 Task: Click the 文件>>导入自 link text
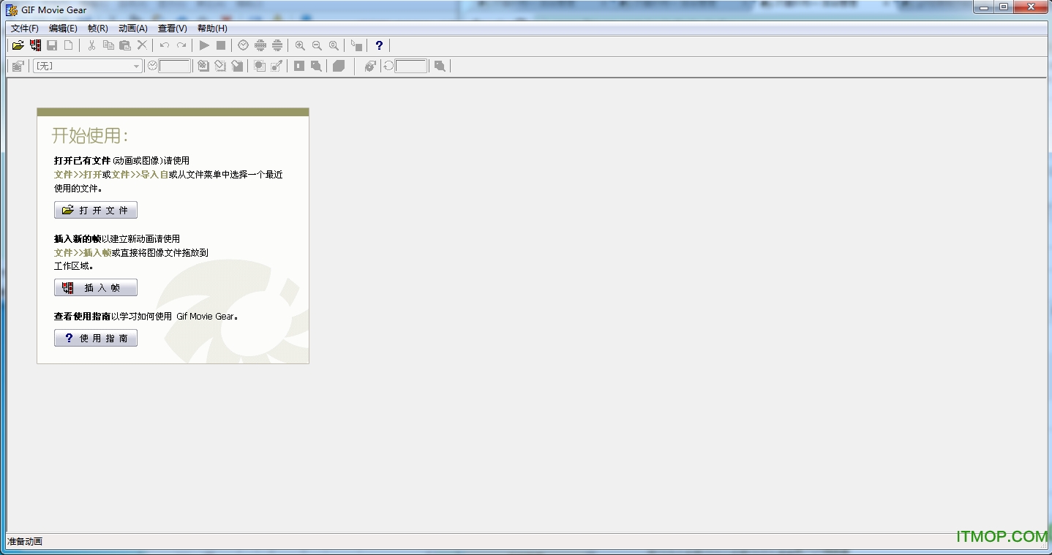140,175
